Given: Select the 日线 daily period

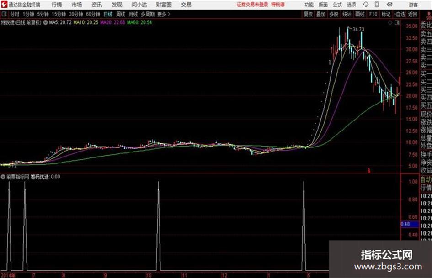Looking at the screenshot, I should pyautogui.click(x=108, y=14).
